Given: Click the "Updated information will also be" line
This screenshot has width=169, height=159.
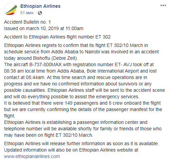Looking at the screenshot, I should pos(71,150).
